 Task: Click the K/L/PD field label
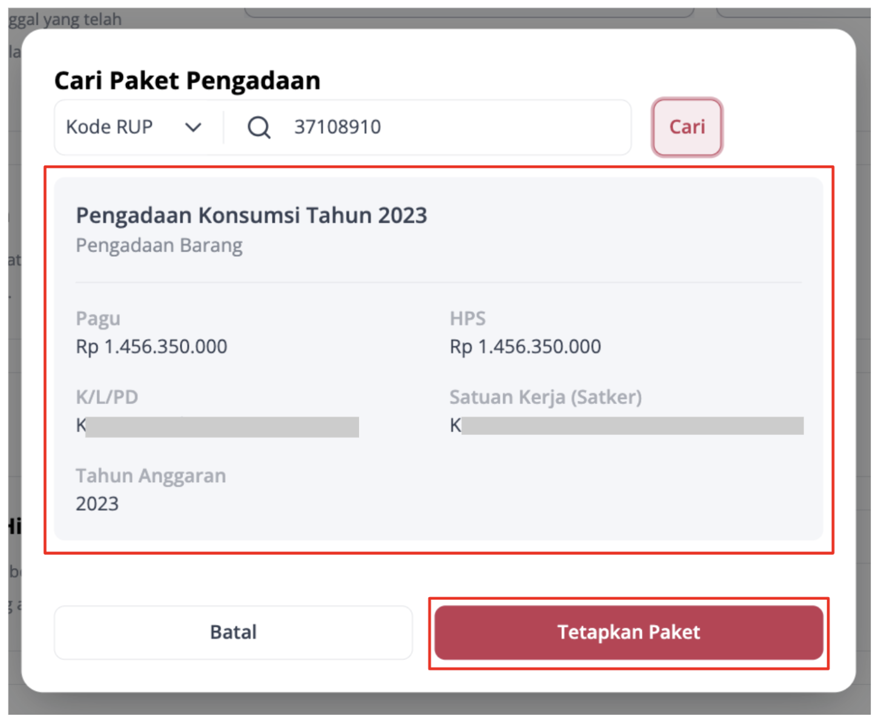point(107,397)
